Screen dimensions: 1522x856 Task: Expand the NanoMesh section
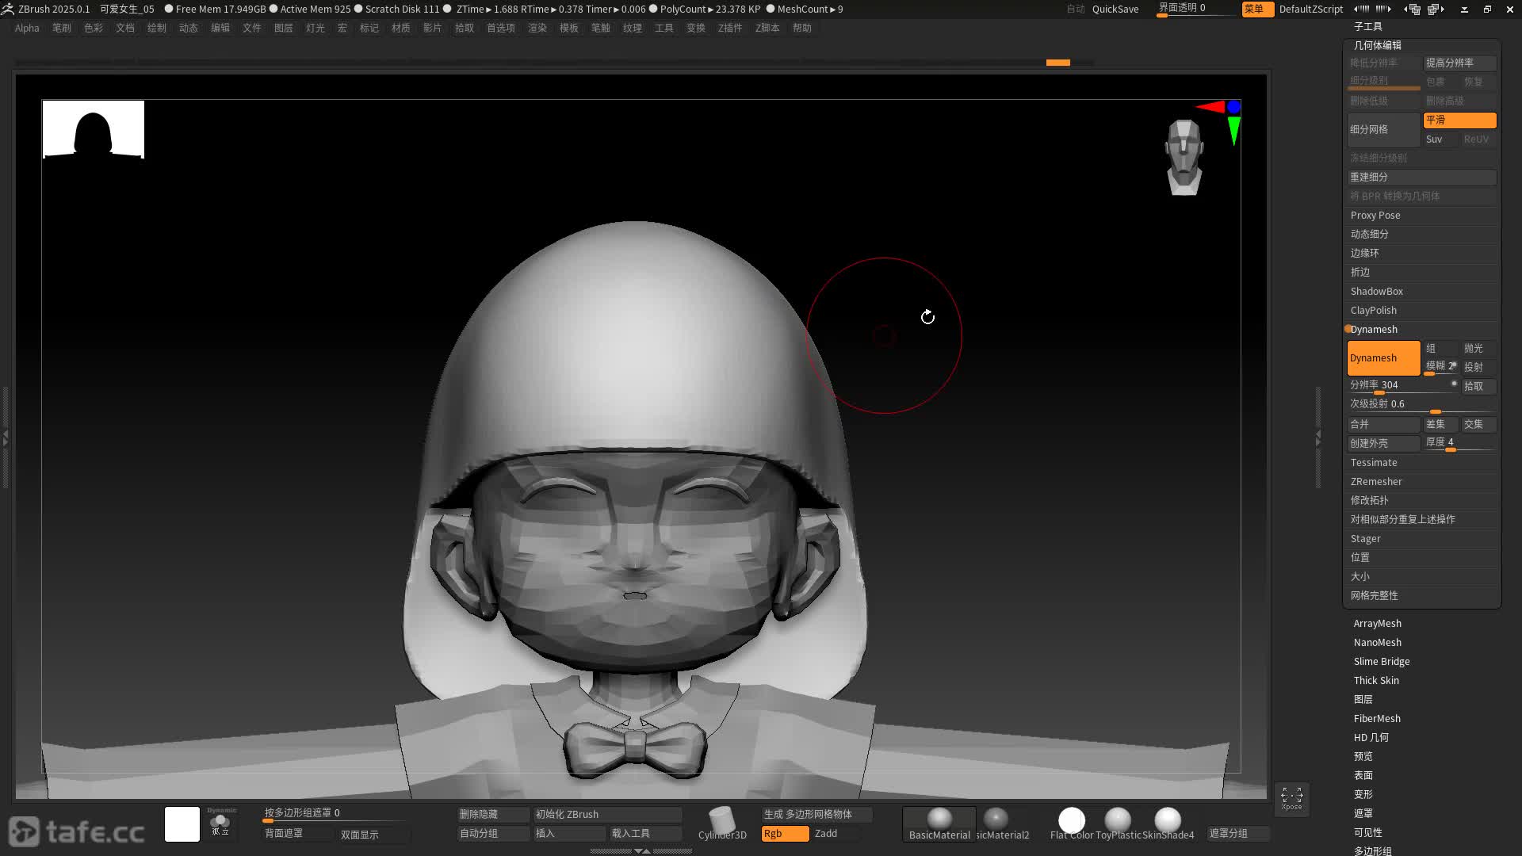(x=1377, y=643)
